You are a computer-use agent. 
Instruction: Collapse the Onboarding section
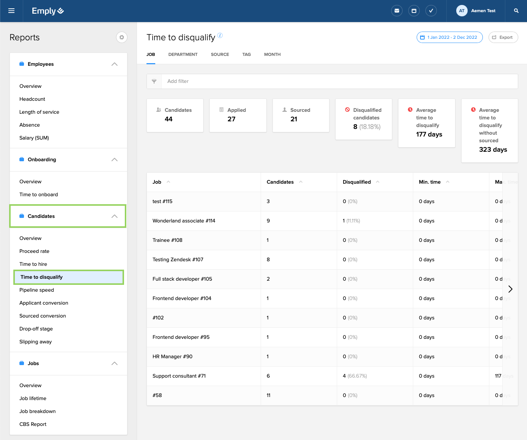(x=114, y=160)
